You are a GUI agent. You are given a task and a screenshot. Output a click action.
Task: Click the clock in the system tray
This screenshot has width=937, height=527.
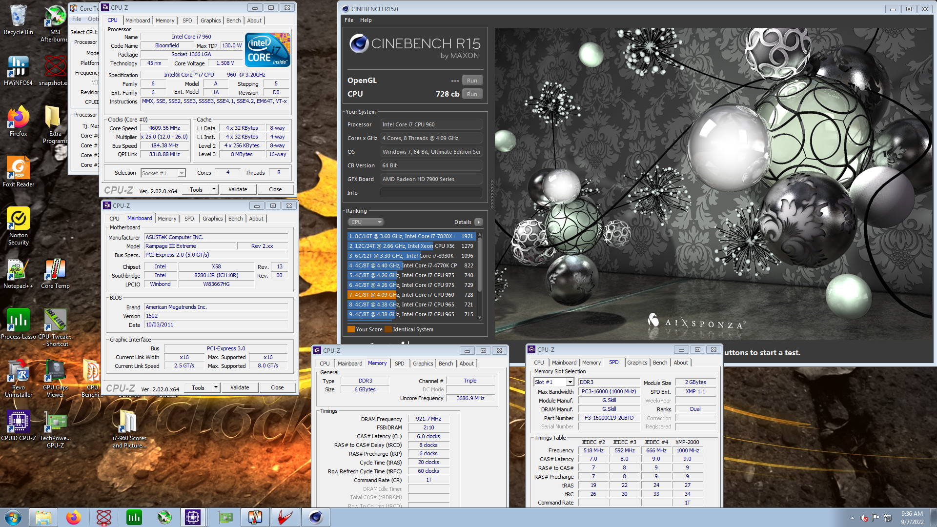(x=912, y=518)
